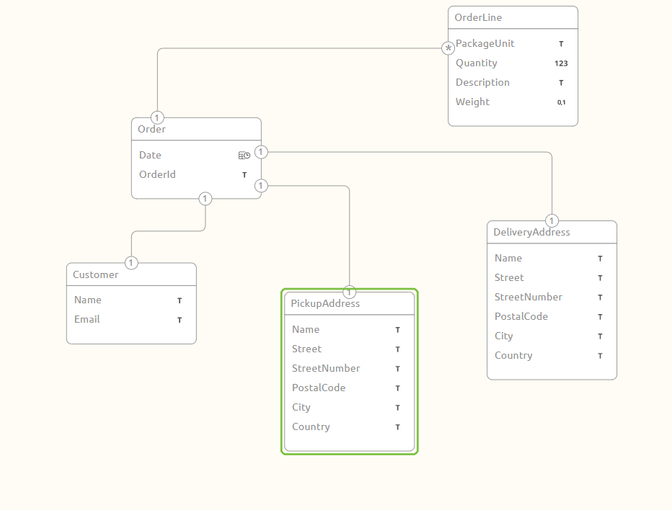Click the text type icon beside Country in PickupAddress
Viewport: 672px width, 510px height.
[x=397, y=426]
